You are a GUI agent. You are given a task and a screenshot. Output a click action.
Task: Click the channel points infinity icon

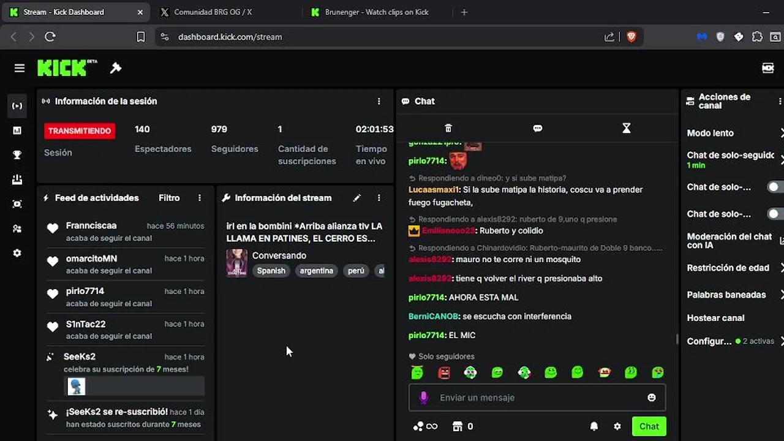coord(425,426)
